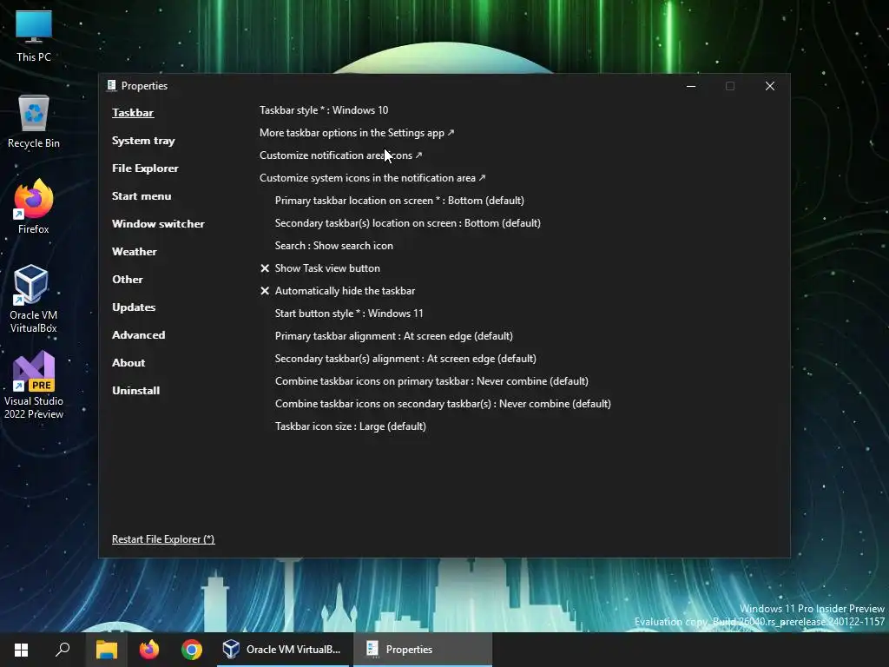Close the Properties window
889x667 pixels.
click(769, 86)
